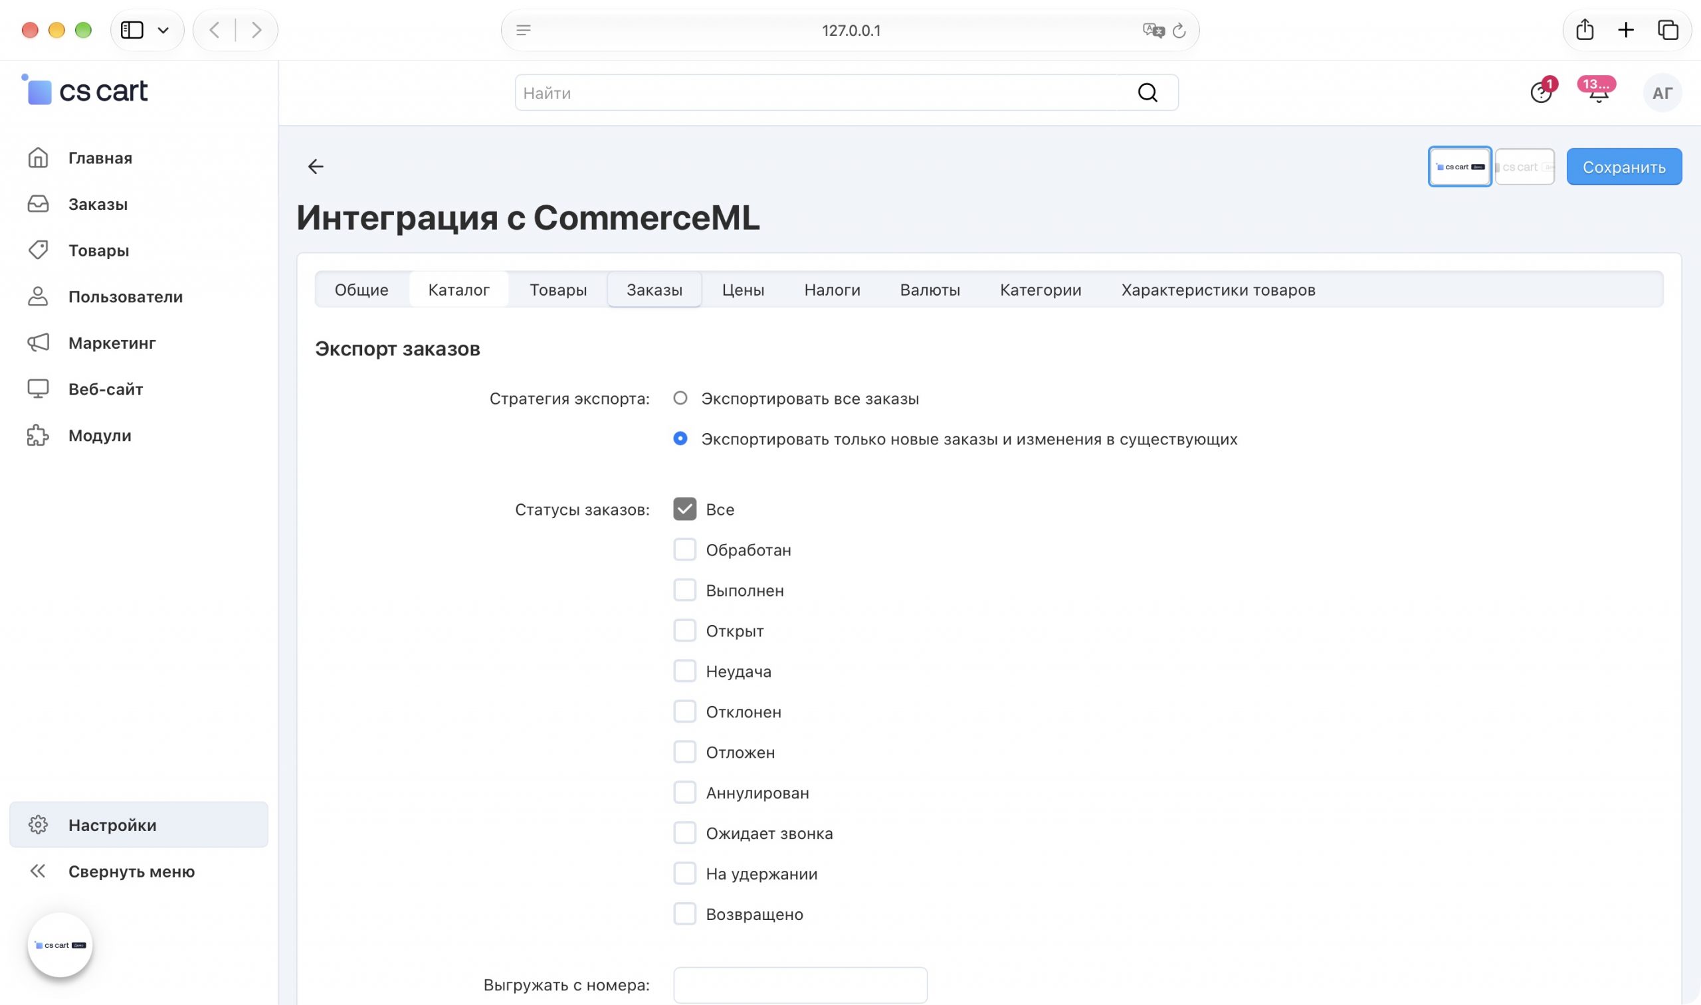
Task: Select export only new orders radio
Action: 680,439
